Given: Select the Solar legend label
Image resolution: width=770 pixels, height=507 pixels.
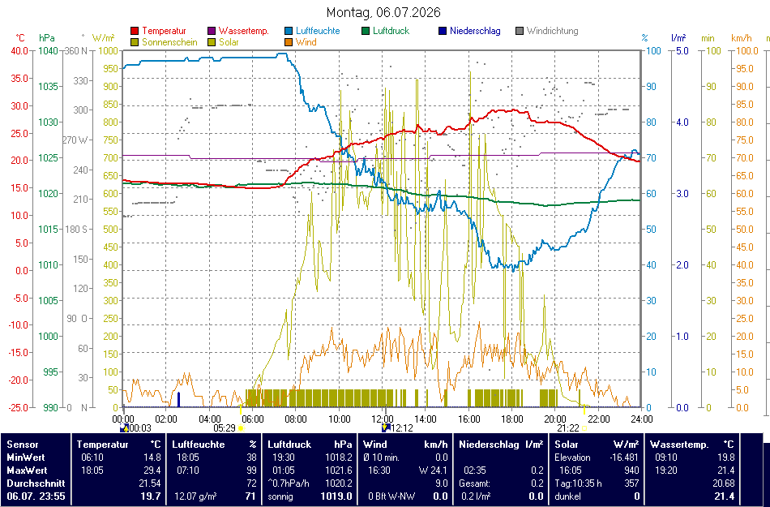Looking at the screenshot, I should (x=229, y=42).
